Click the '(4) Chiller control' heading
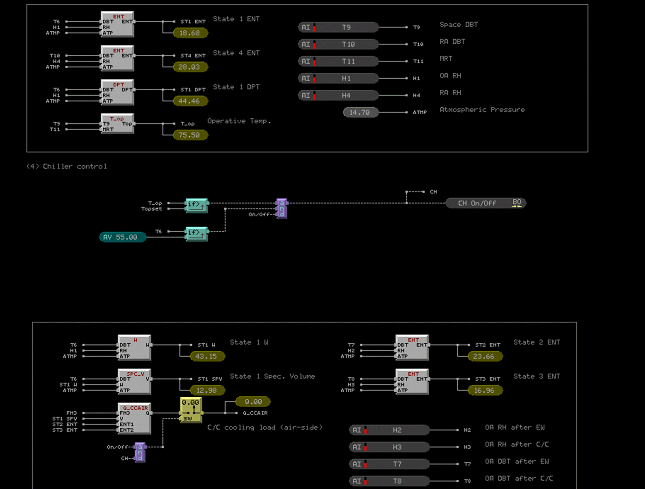645x489 pixels. [67, 166]
